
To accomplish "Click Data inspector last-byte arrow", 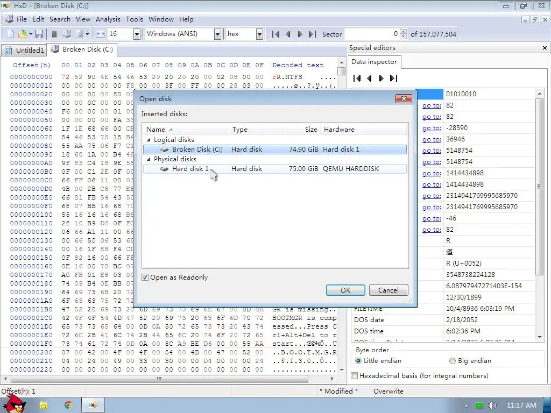I will (393, 78).
